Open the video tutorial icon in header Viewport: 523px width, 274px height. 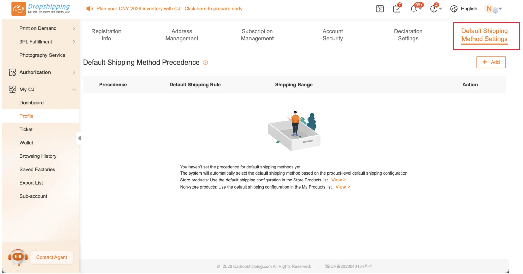(x=380, y=9)
